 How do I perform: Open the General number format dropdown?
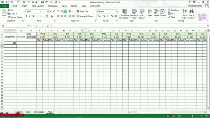pos(116,11)
